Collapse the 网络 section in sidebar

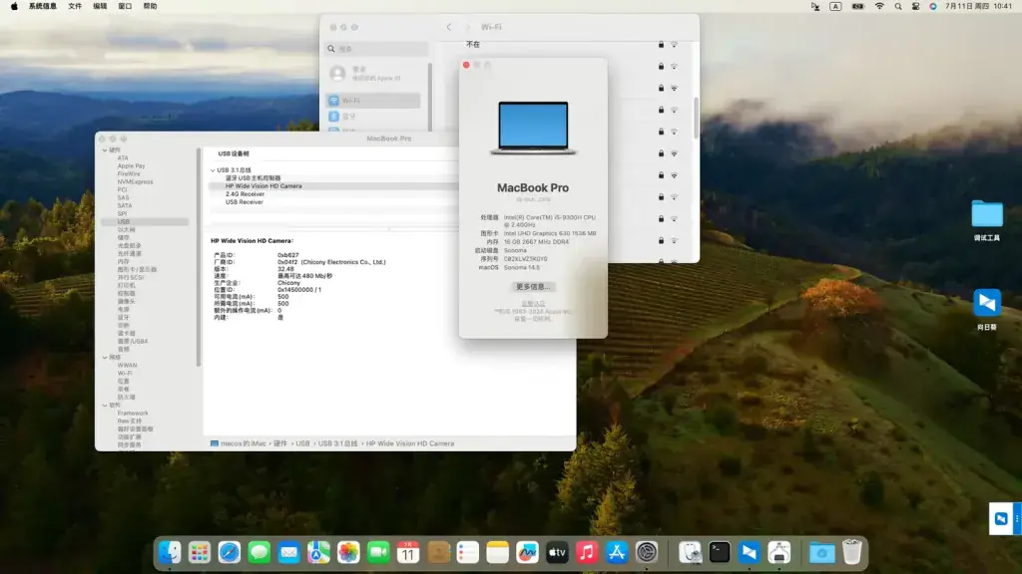coord(105,358)
